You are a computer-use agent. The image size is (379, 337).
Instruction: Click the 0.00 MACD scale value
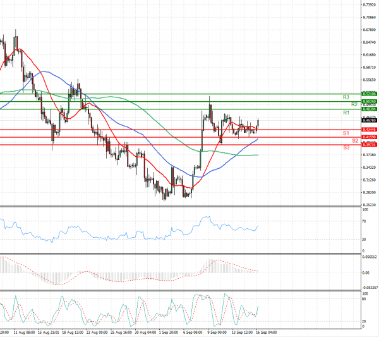[x=366, y=273]
